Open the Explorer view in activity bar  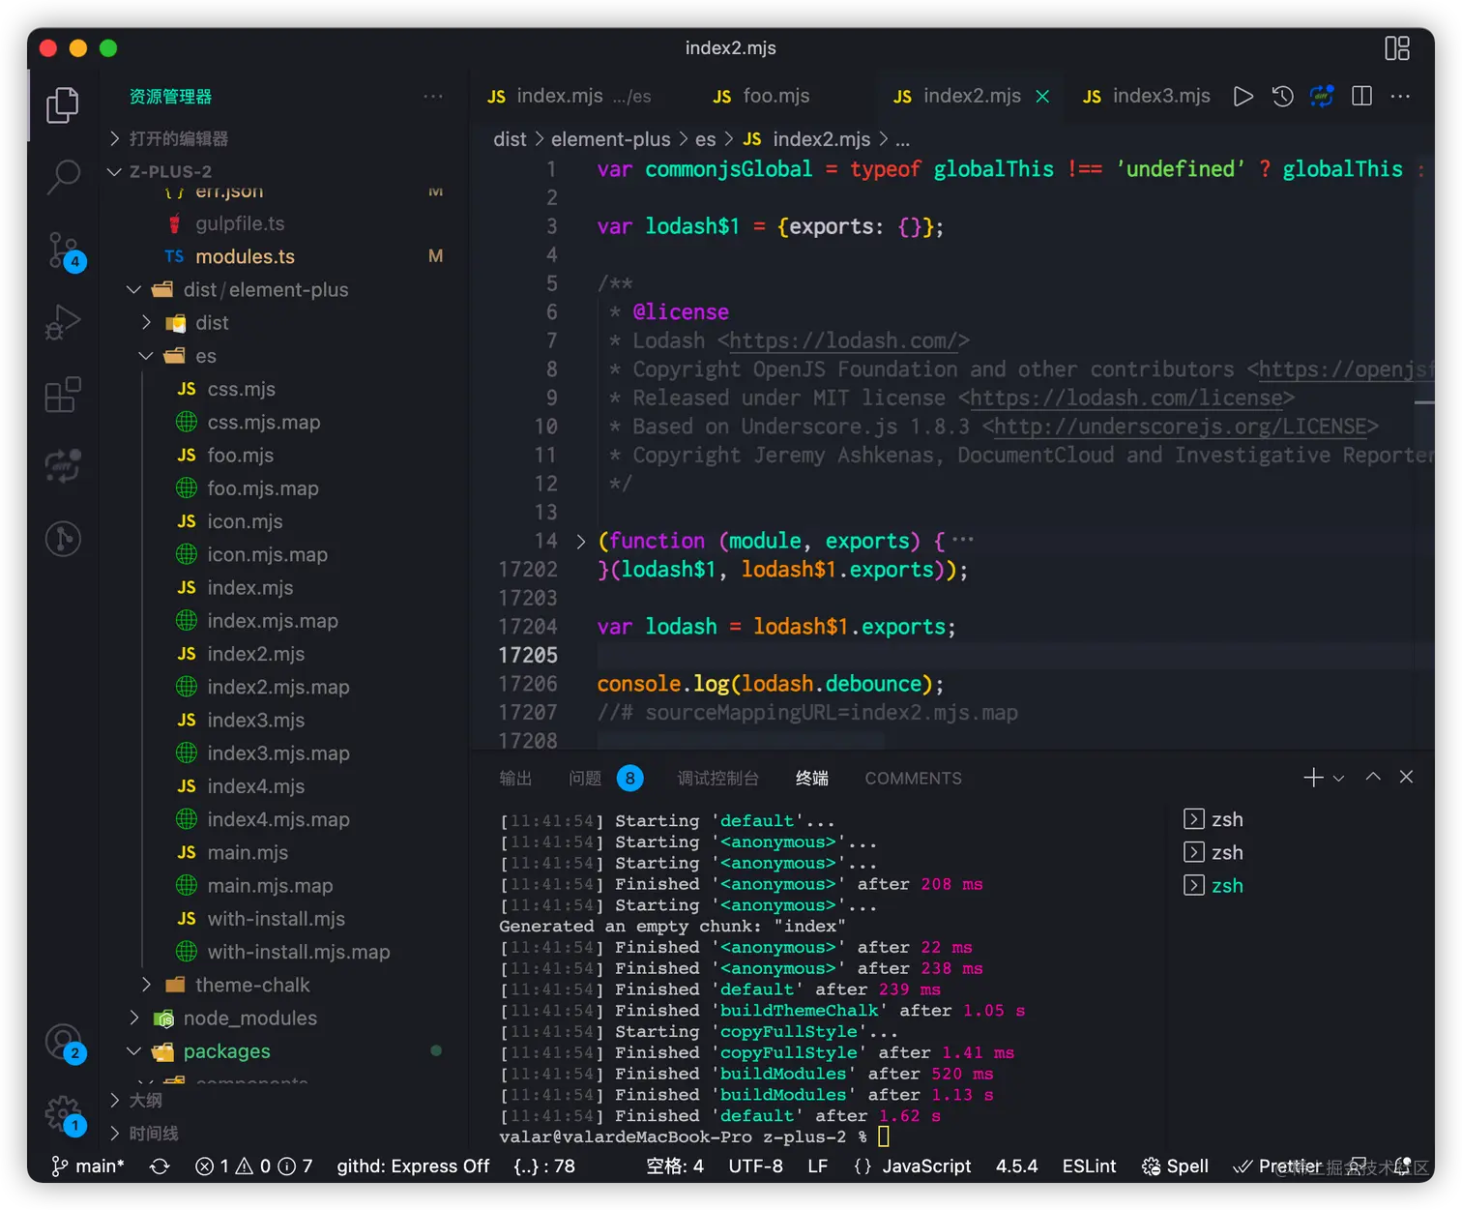point(63,104)
